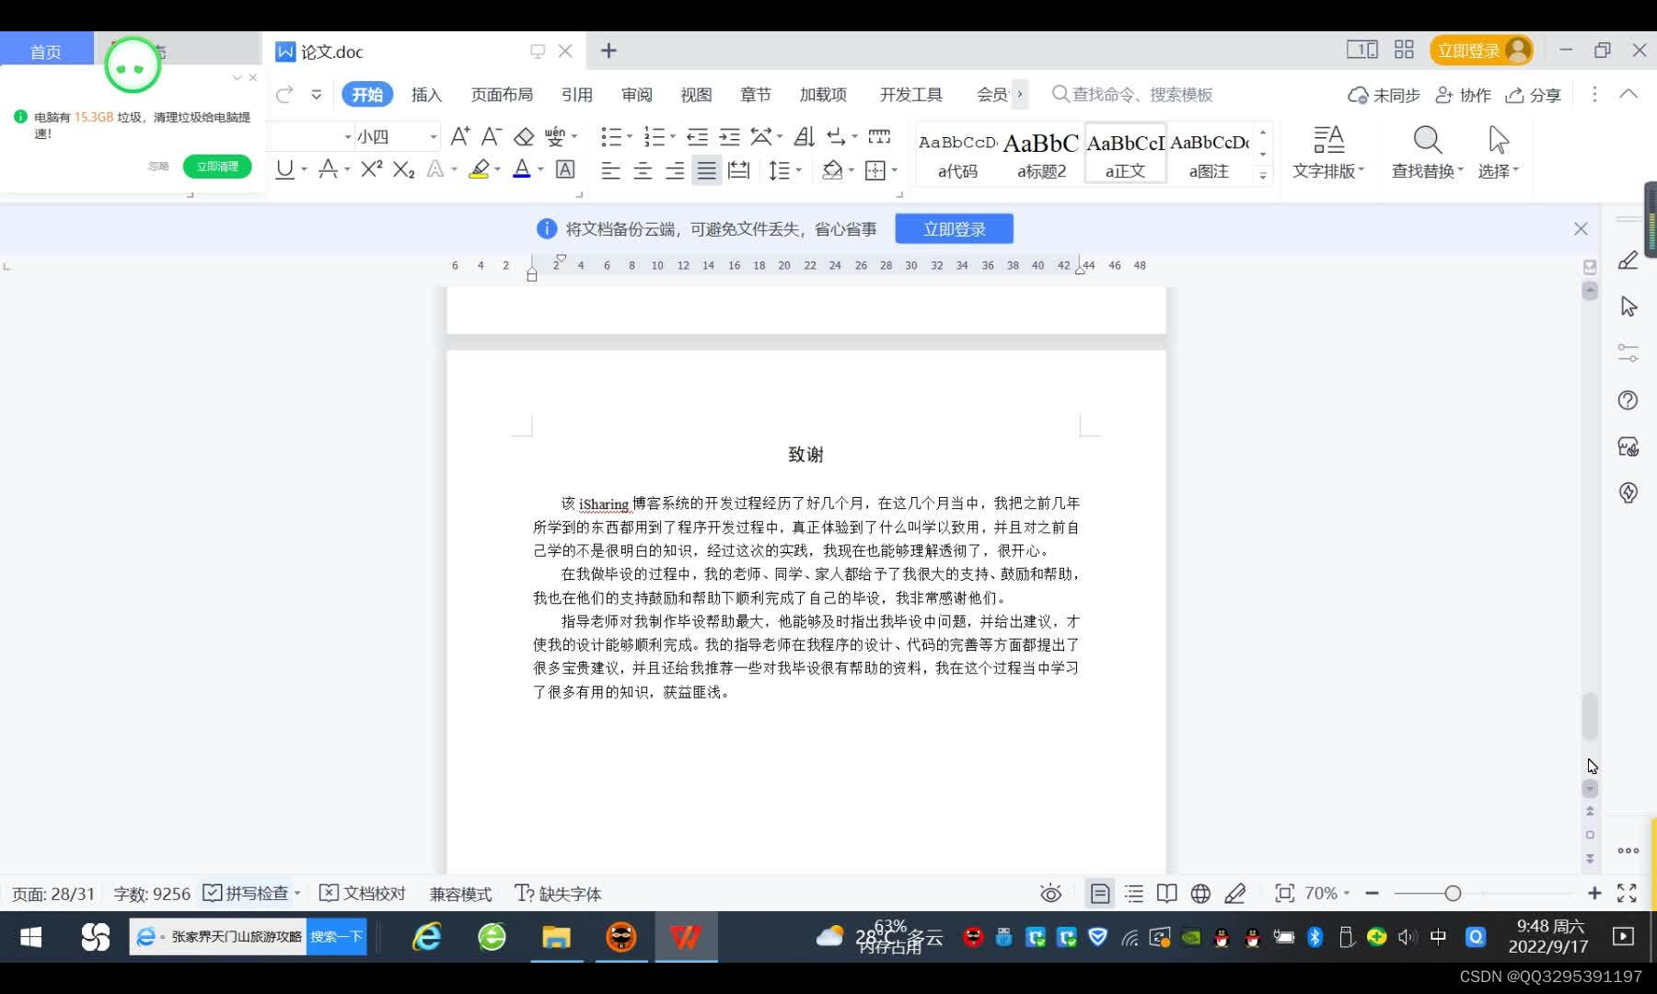This screenshot has width=1657, height=994.
Task: Clear formatting with the eraser icon
Action: click(524, 137)
